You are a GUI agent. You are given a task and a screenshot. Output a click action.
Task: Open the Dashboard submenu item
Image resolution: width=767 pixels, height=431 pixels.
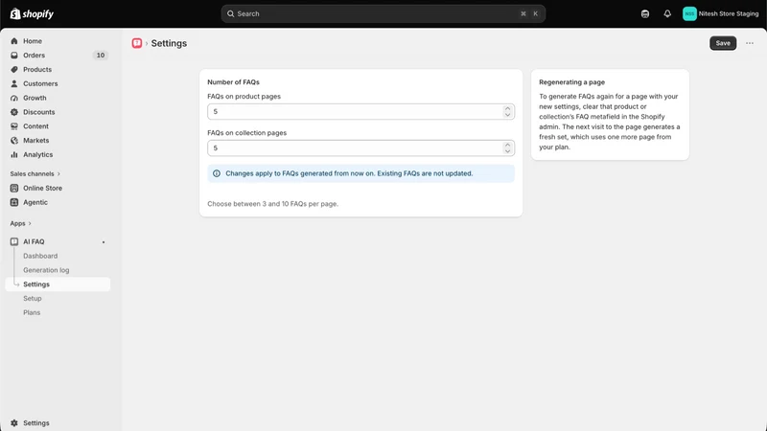point(40,256)
